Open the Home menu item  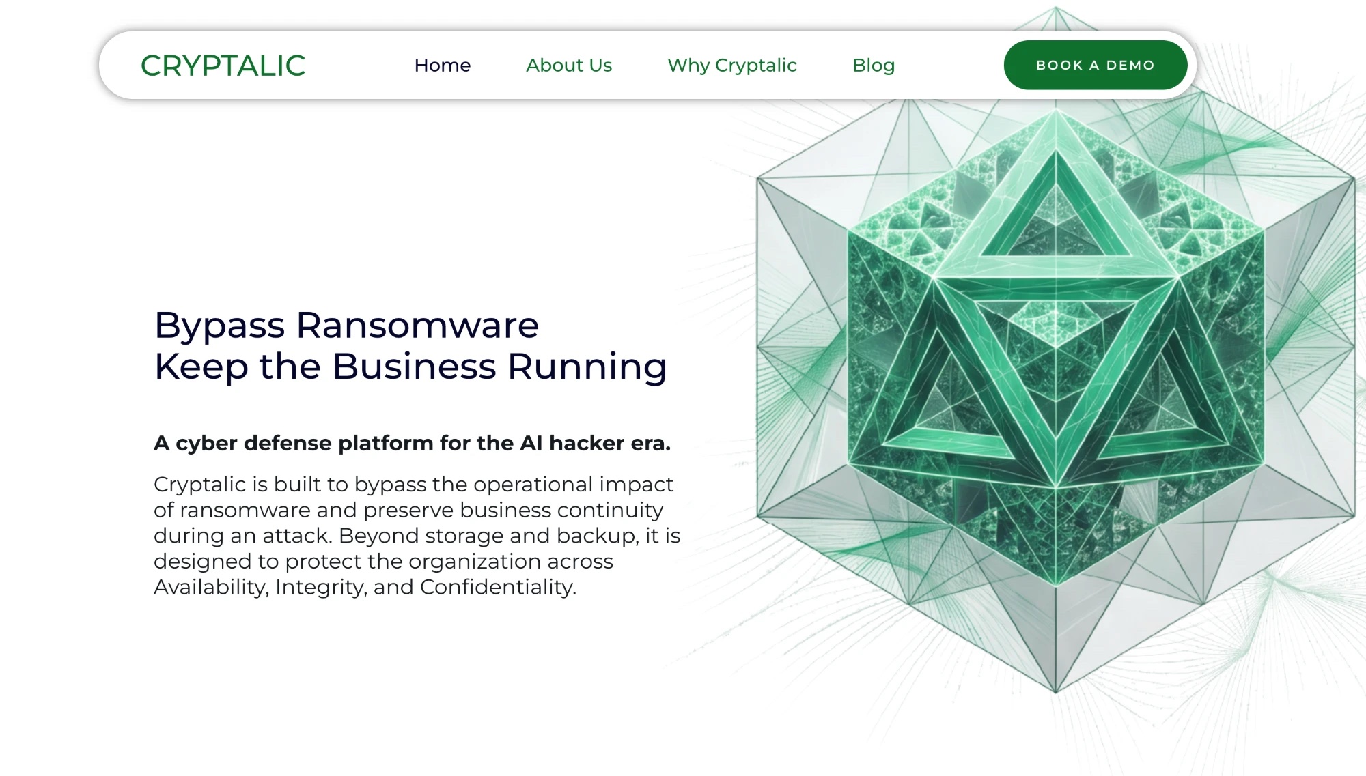[443, 66]
